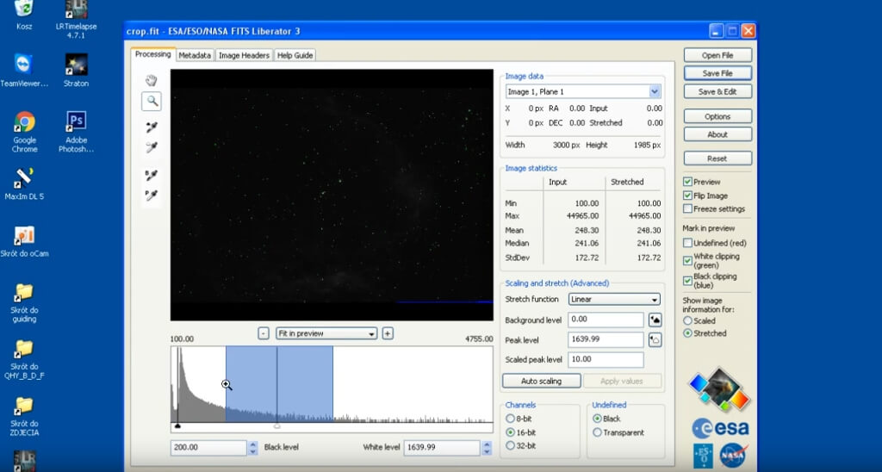The image size is (882, 472).
Task: Pick the black level eyedropper tool
Action: click(x=151, y=127)
